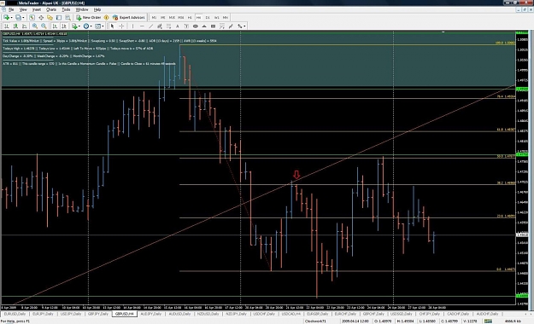Switch to M30 timeframe
This screenshot has height=324, width=534.
[x=181, y=17]
